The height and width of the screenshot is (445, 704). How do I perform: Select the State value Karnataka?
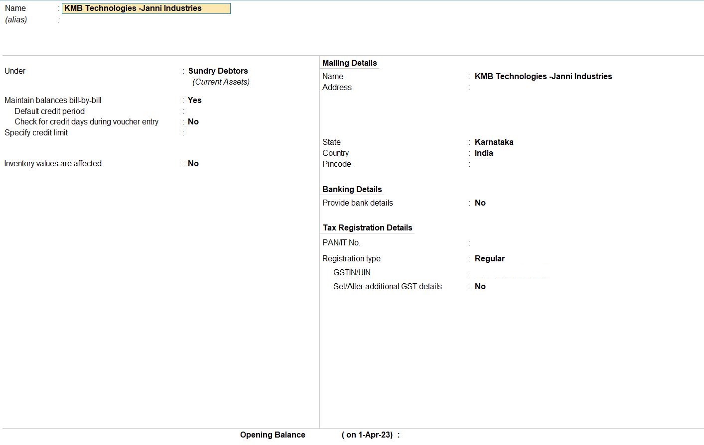coord(494,142)
